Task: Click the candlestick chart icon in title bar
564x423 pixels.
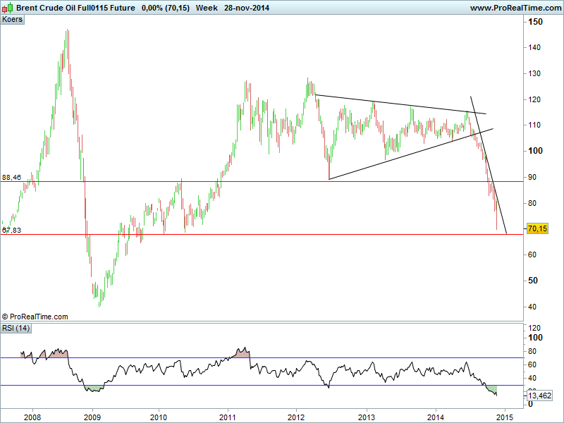Action: (8, 7)
